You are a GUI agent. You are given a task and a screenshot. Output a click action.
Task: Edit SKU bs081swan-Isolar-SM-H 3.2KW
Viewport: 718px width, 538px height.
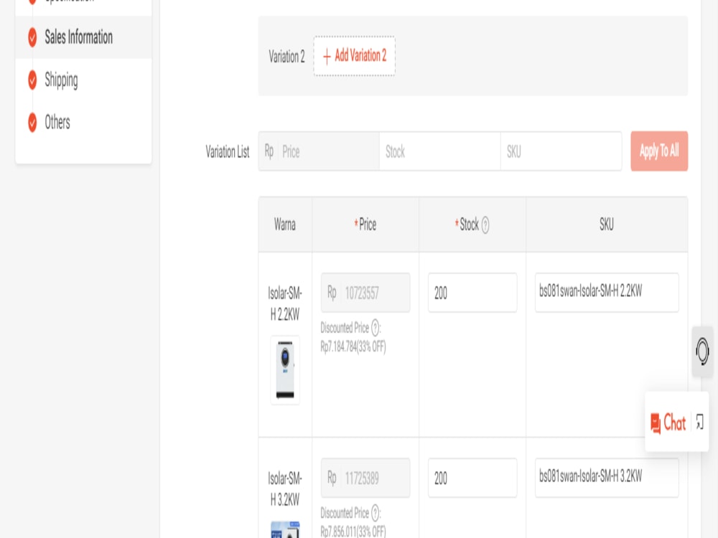[606, 478]
